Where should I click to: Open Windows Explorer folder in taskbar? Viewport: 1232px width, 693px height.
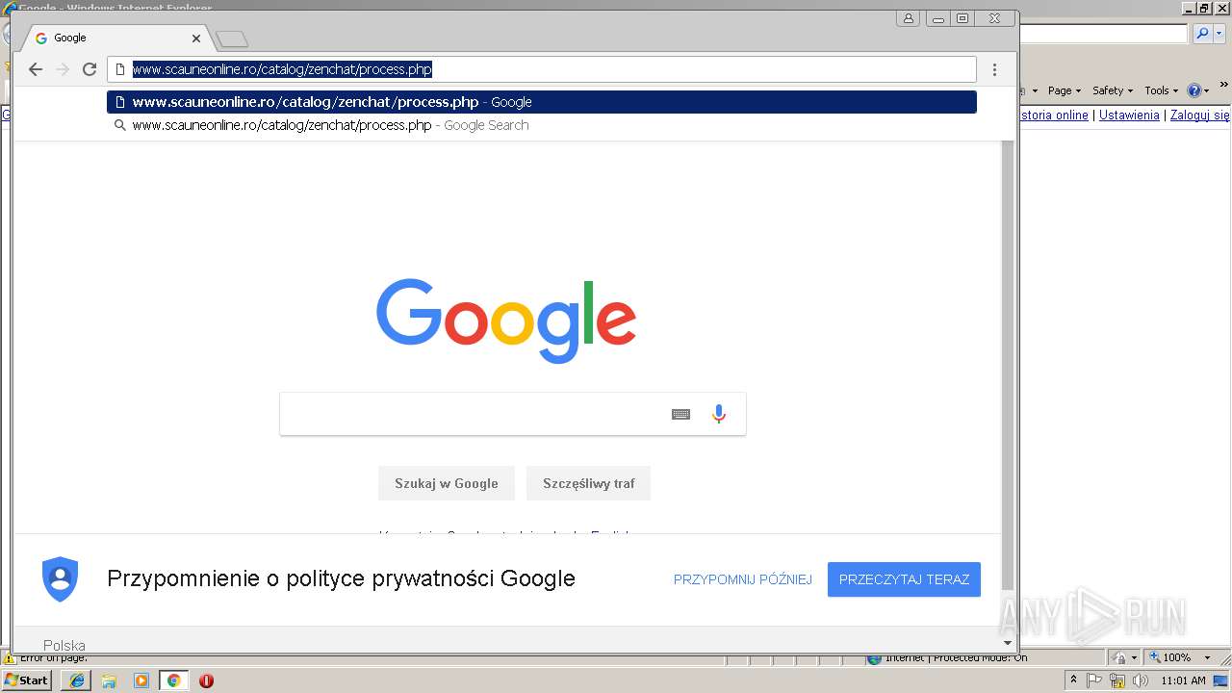point(109,680)
